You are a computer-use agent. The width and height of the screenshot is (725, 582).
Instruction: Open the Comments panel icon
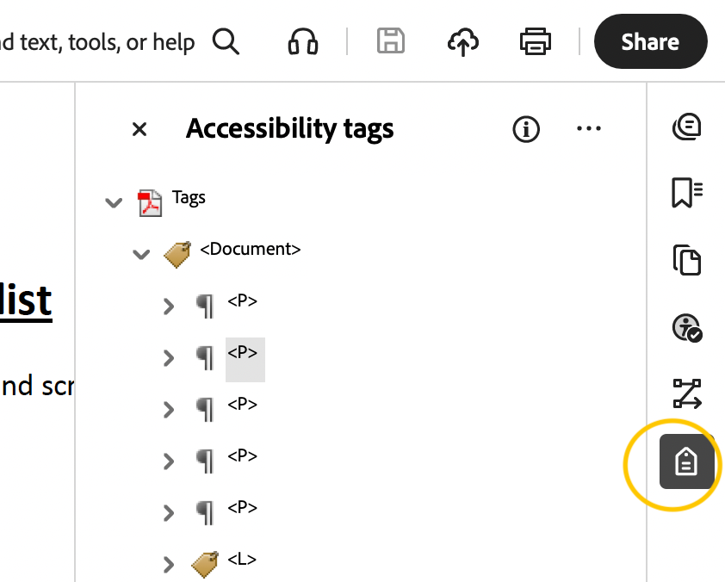[687, 126]
